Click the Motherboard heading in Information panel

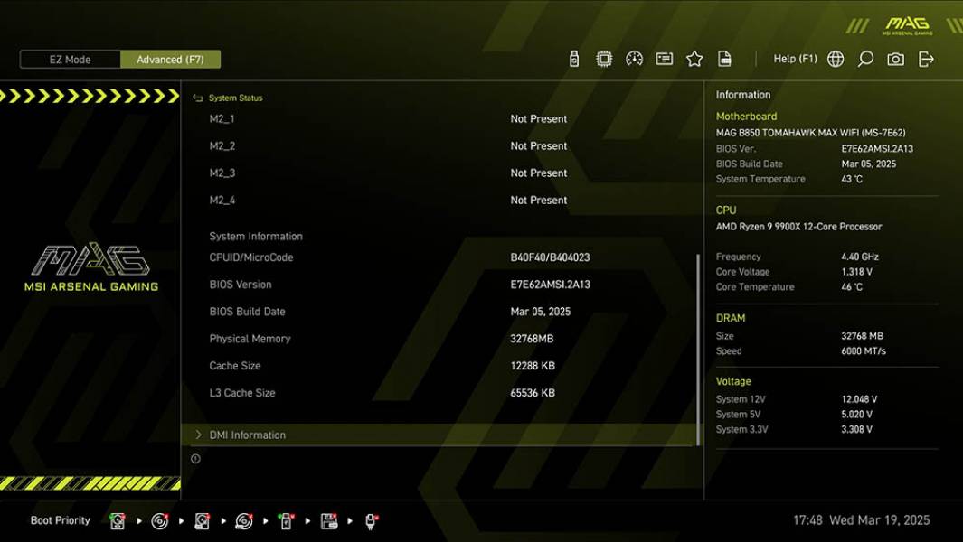coord(746,116)
